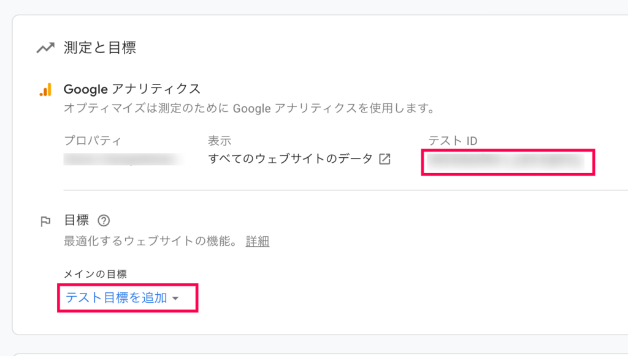Open the question mark help icon next to 目標

[x=104, y=221]
